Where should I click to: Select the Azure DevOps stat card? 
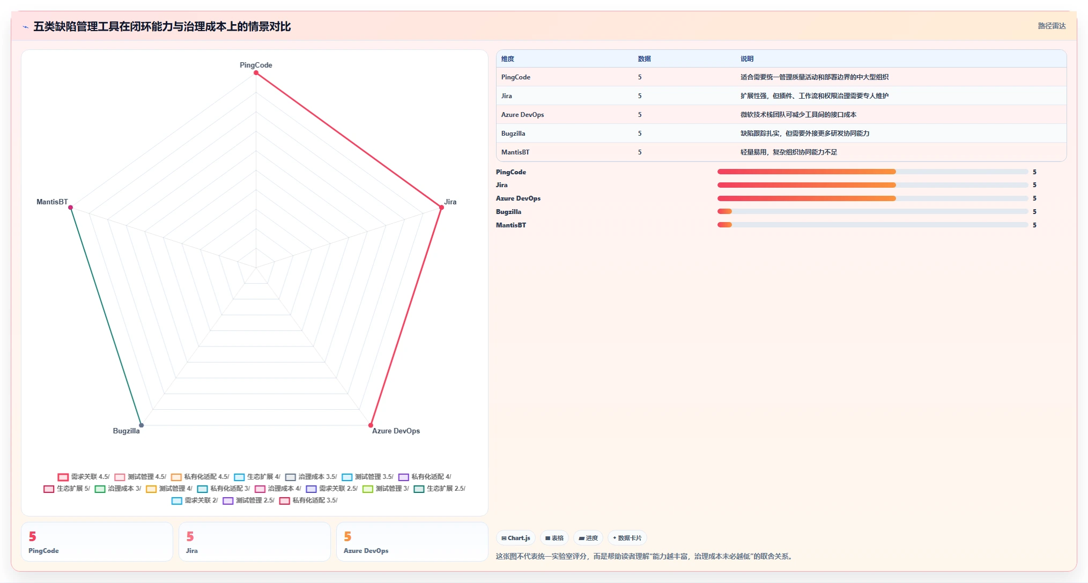pos(412,542)
